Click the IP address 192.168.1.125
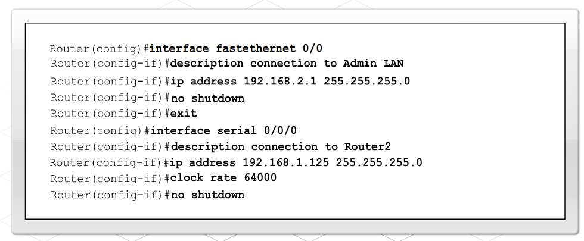Viewport: 584px width, 241px height. tap(285, 162)
